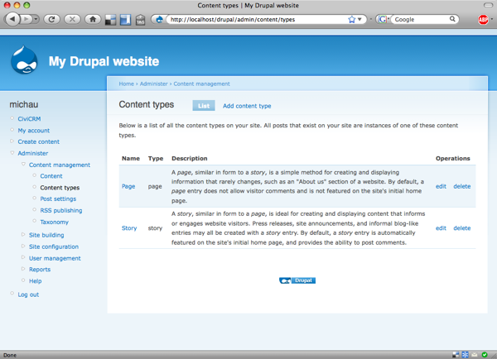Select the List tab
497x359 pixels.
(x=204, y=106)
